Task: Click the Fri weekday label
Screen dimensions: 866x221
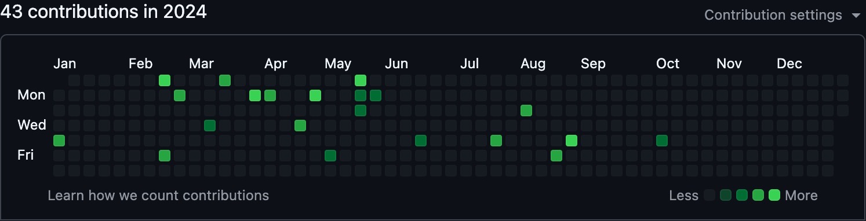Action: (26, 155)
